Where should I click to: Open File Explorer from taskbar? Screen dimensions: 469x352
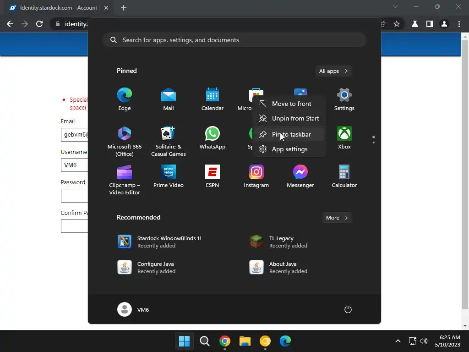[245, 341]
